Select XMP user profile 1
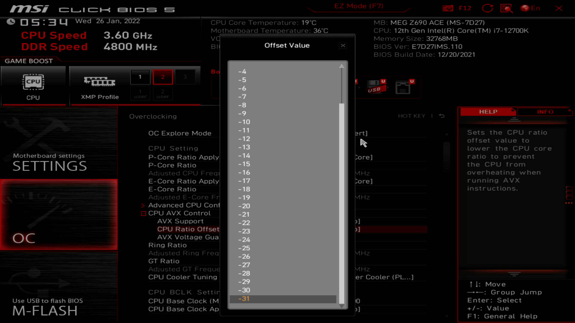575x323 pixels. click(140, 94)
